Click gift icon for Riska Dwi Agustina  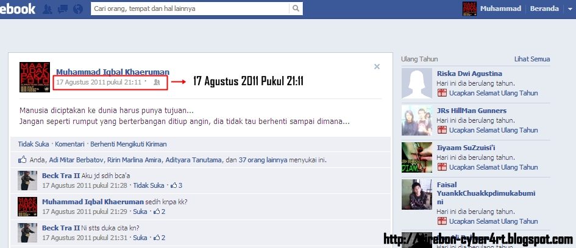[x=442, y=93]
